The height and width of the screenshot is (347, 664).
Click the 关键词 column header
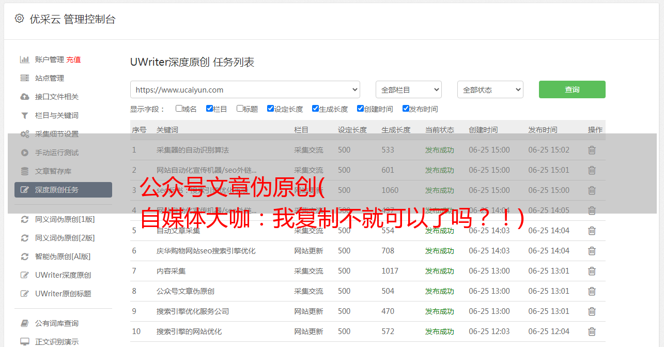(167, 130)
